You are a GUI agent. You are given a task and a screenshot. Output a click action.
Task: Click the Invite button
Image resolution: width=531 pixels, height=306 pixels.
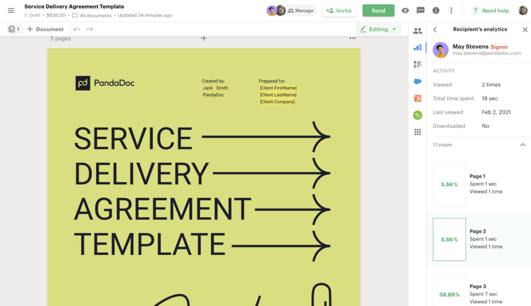340,10
